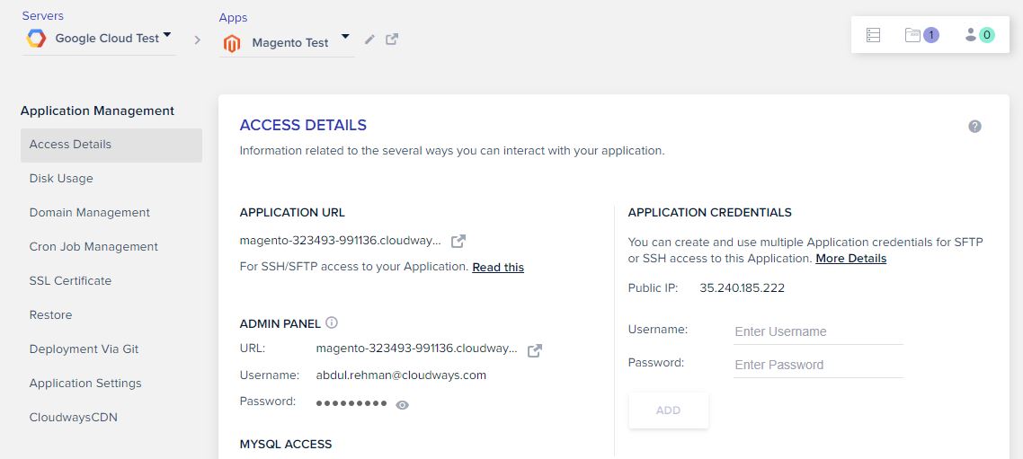Expand the Magento Test app dropdown

pyautogui.click(x=346, y=37)
